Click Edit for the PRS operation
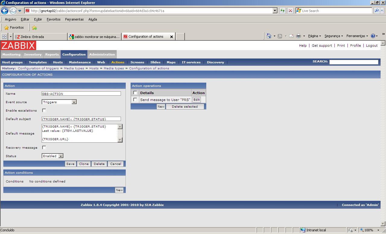Viewport: 386px width, 234px height. [197, 100]
